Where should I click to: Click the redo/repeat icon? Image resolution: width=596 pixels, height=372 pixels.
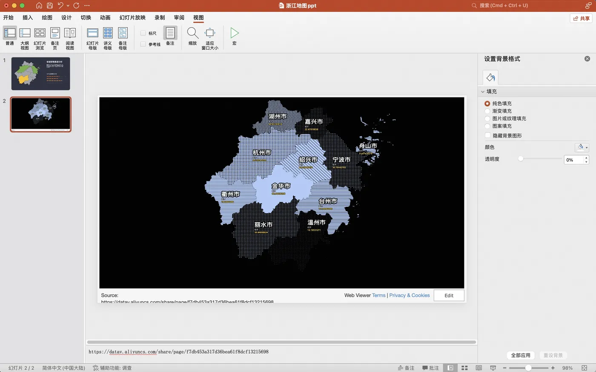[76, 6]
